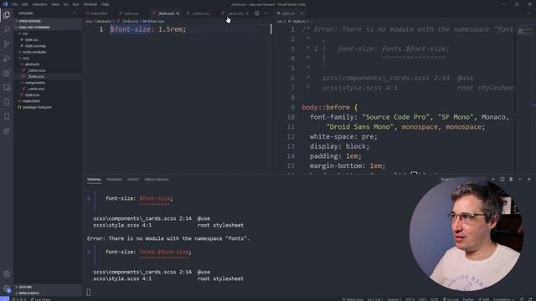Open the Help menu

coord(105,4)
